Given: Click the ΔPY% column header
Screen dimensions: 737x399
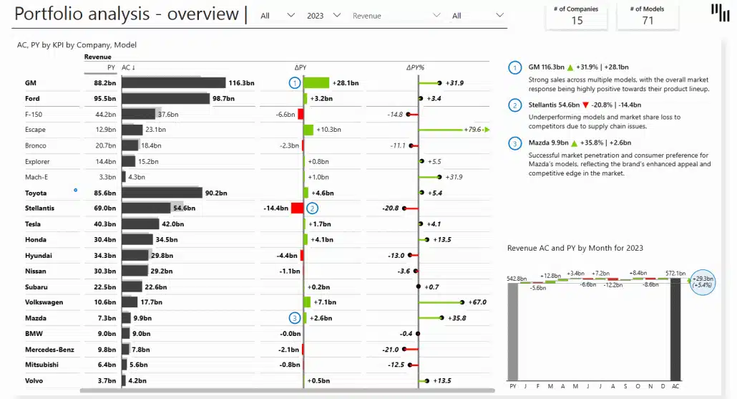Looking at the screenshot, I should tap(415, 67).
